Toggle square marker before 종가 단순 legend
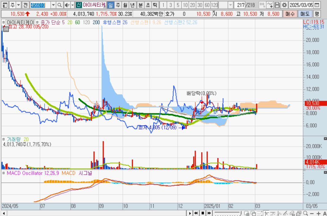 (x=37, y=22)
